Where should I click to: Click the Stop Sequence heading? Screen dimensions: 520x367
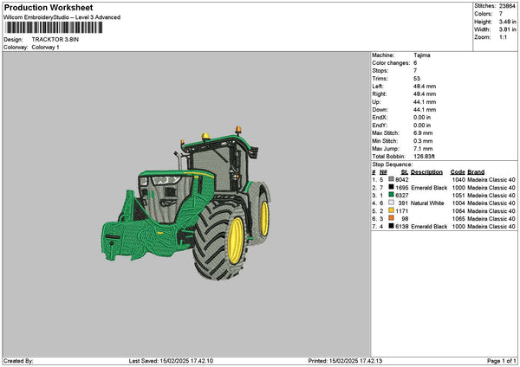click(x=393, y=164)
